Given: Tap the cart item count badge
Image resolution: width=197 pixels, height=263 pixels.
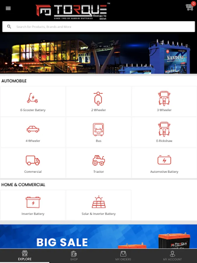Looking at the screenshot, I should click(193, 4).
